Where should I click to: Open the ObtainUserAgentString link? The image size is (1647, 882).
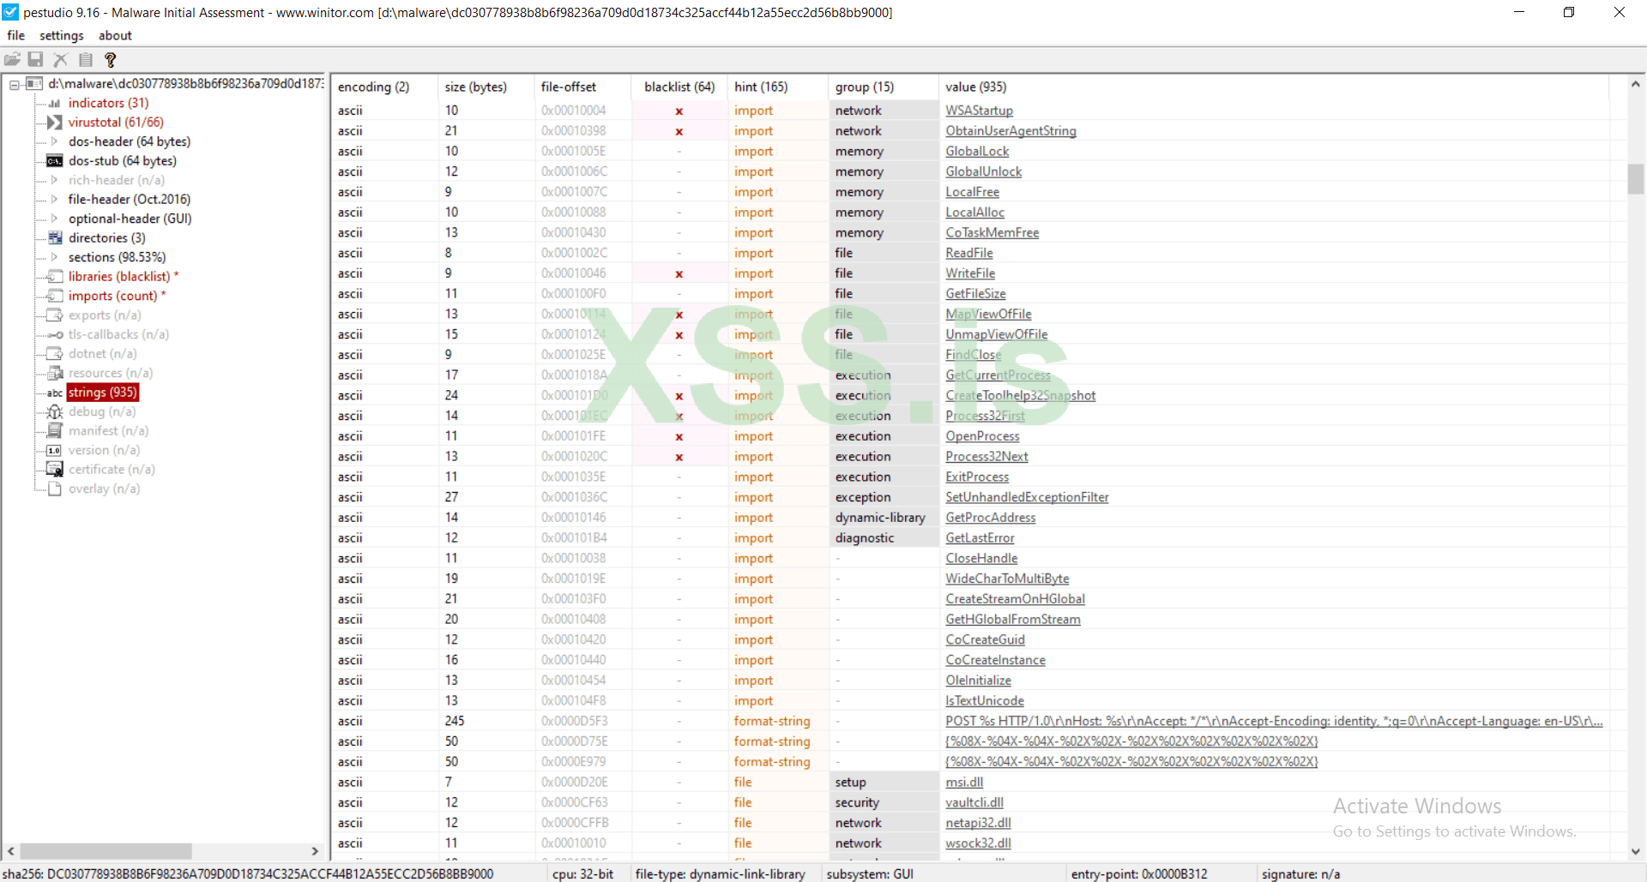(x=1011, y=131)
